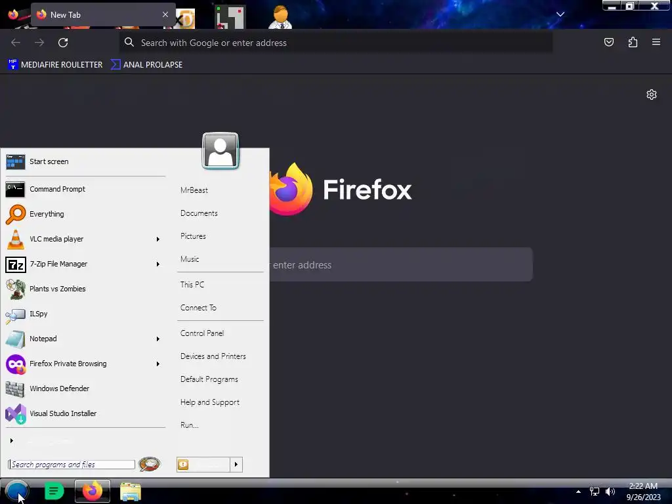Open Default Programs
Viewport: 672px width, 504px height.
[x=209, y=379]
